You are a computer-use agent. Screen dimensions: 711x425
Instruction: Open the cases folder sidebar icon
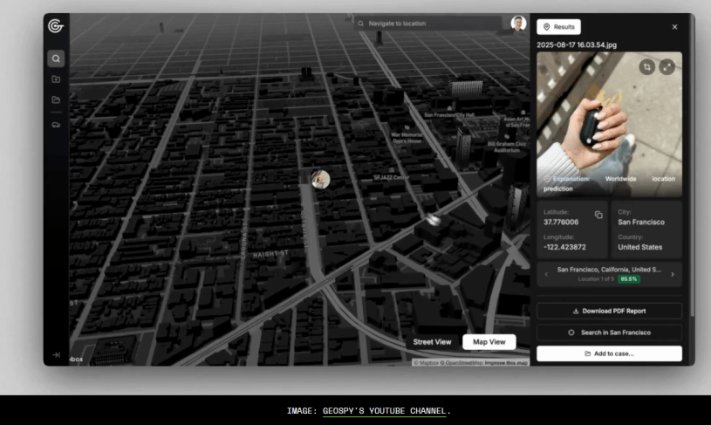click(56, 100)
